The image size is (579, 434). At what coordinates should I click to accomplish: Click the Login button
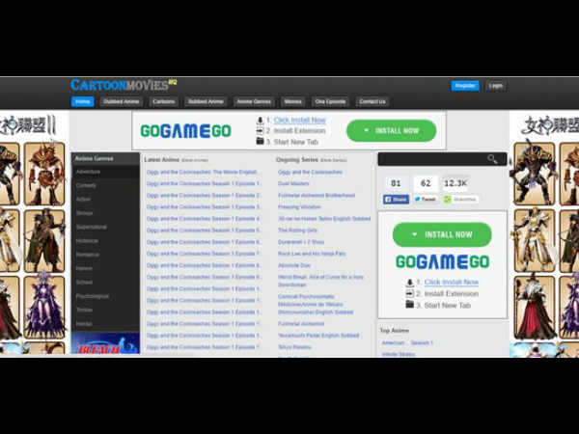[496, 86]
